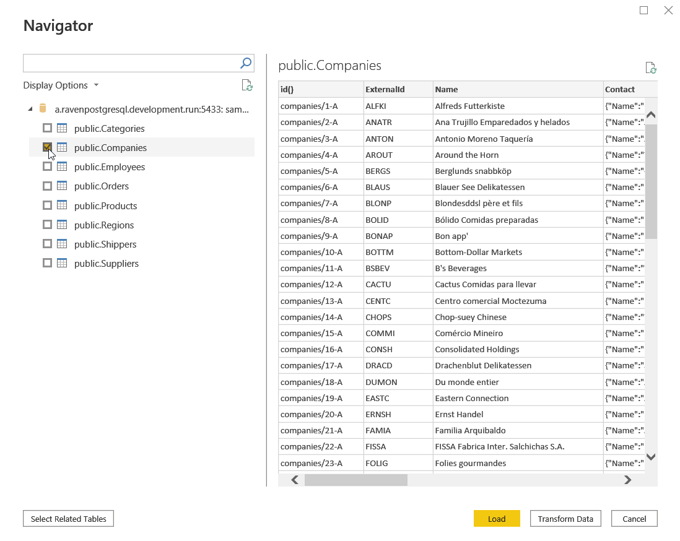This screenshot has width=680, height=541.
Task: Click the table icon next to public.Orders
Action: 62,186
